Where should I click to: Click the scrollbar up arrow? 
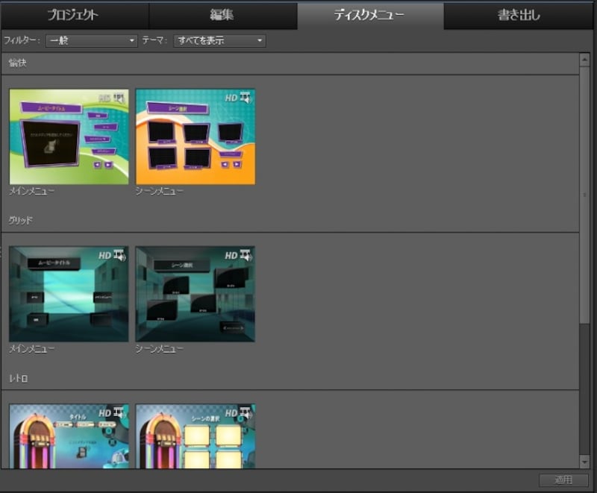(584, 59)
